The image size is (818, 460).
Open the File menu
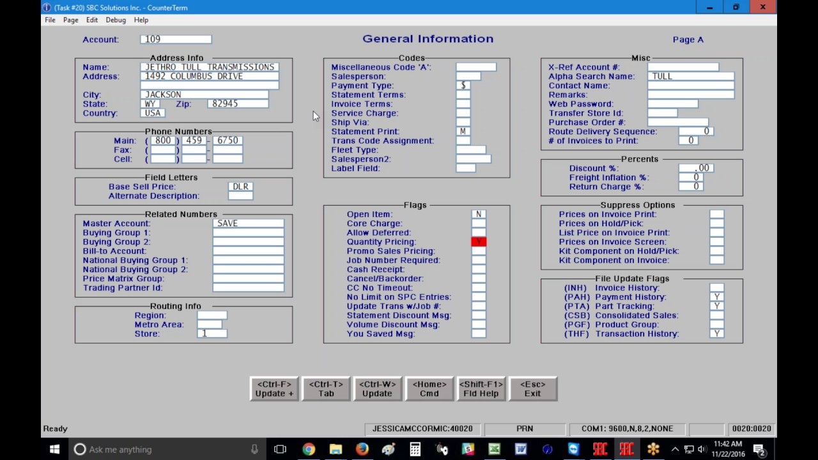50,20
